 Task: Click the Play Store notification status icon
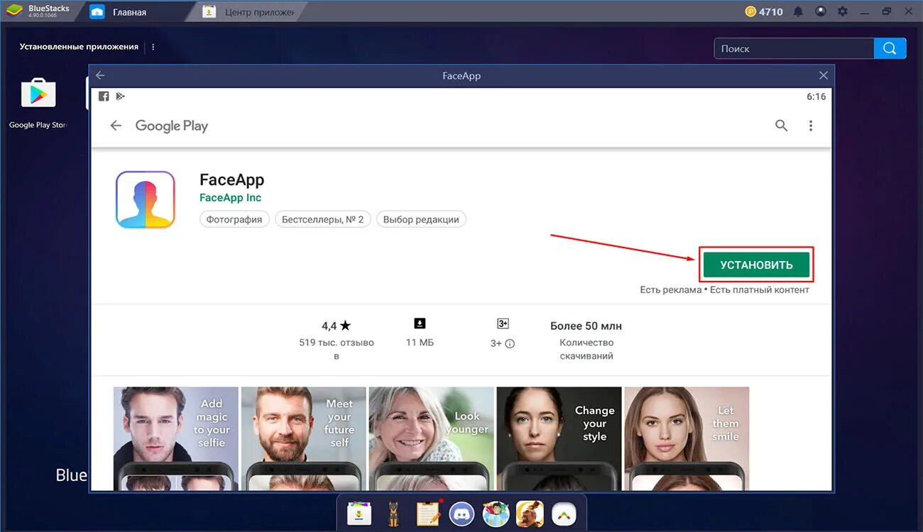point(120,96)
